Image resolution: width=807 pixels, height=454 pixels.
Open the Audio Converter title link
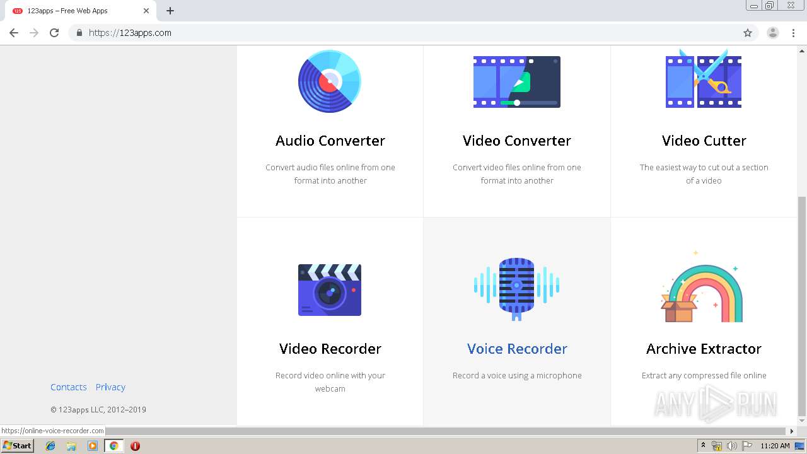pos(330,141)
